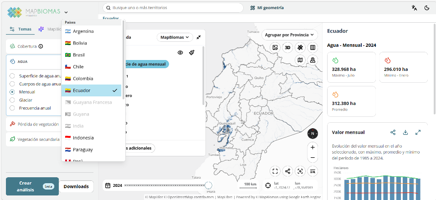This screenshot has height=200, width=436.
Task: Expand the Valor mensual chart fullscreen
Action: click(418, 132)
